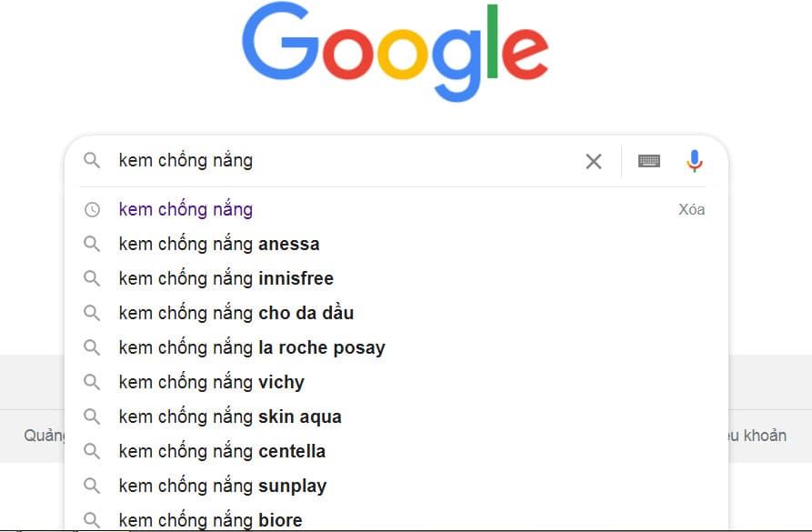Click the X to clear the search query
The image size is (812, 532).
(x=594, y=161)
